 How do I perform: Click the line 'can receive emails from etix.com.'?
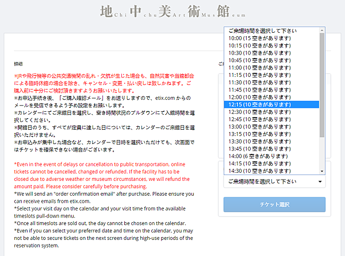(52, 201)
